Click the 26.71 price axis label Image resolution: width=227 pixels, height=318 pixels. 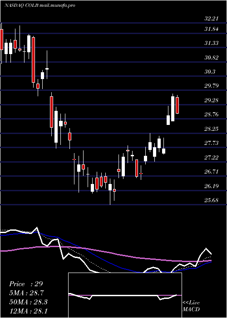pos(212,172)
